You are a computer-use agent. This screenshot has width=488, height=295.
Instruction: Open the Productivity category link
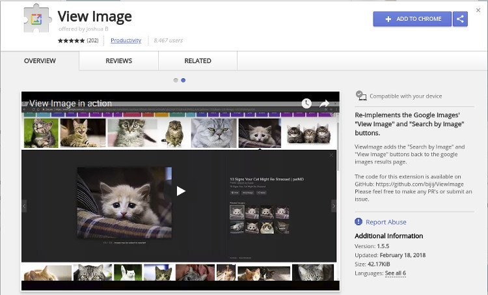[126, 40]
